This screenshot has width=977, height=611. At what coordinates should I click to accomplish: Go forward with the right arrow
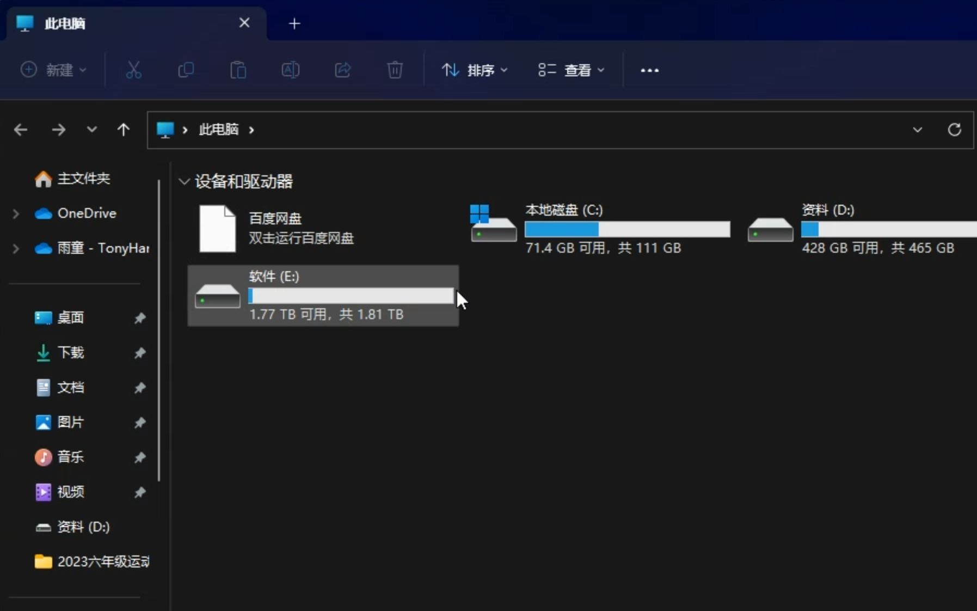(x=58, y=130)
